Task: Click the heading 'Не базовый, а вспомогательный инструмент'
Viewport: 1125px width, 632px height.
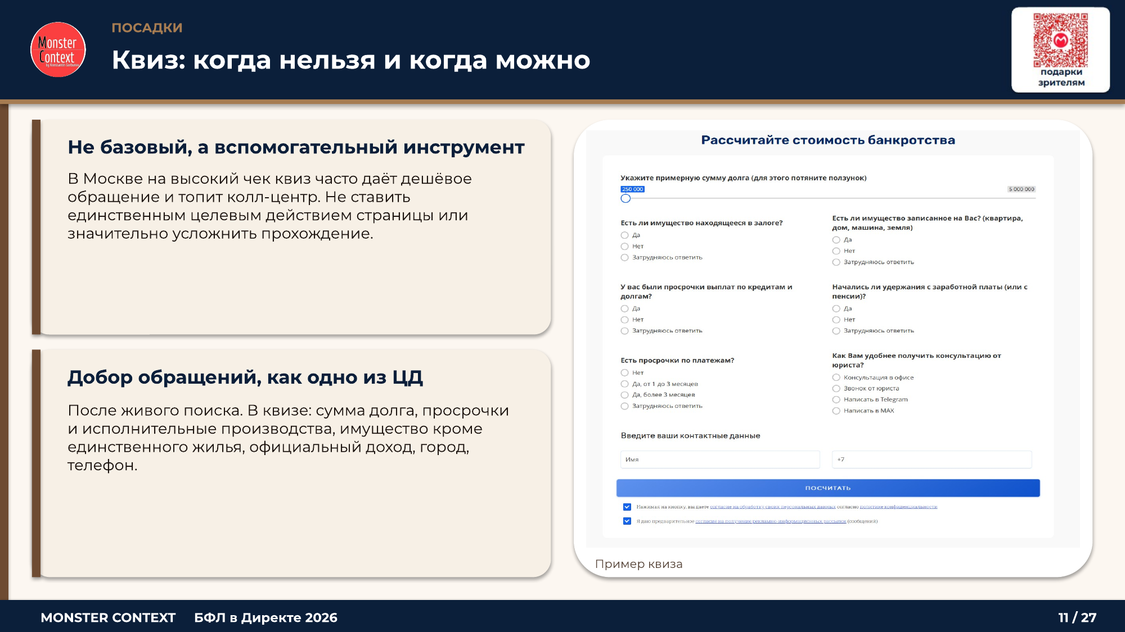Action: coord(296,147)
